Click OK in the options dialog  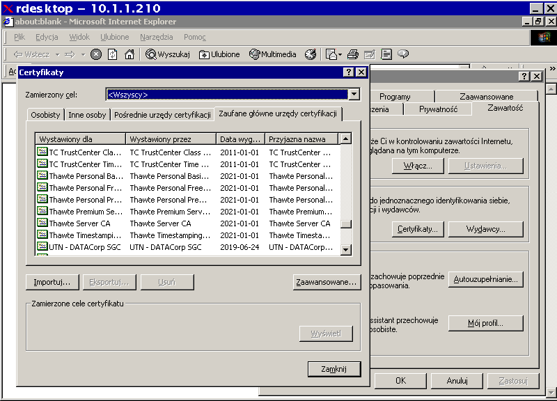(401, 381)
